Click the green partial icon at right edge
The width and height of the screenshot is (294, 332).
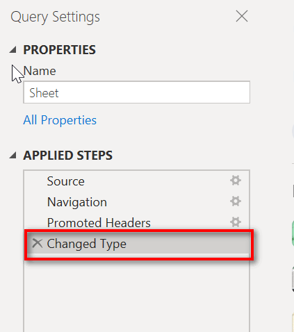tap(293, 233)
